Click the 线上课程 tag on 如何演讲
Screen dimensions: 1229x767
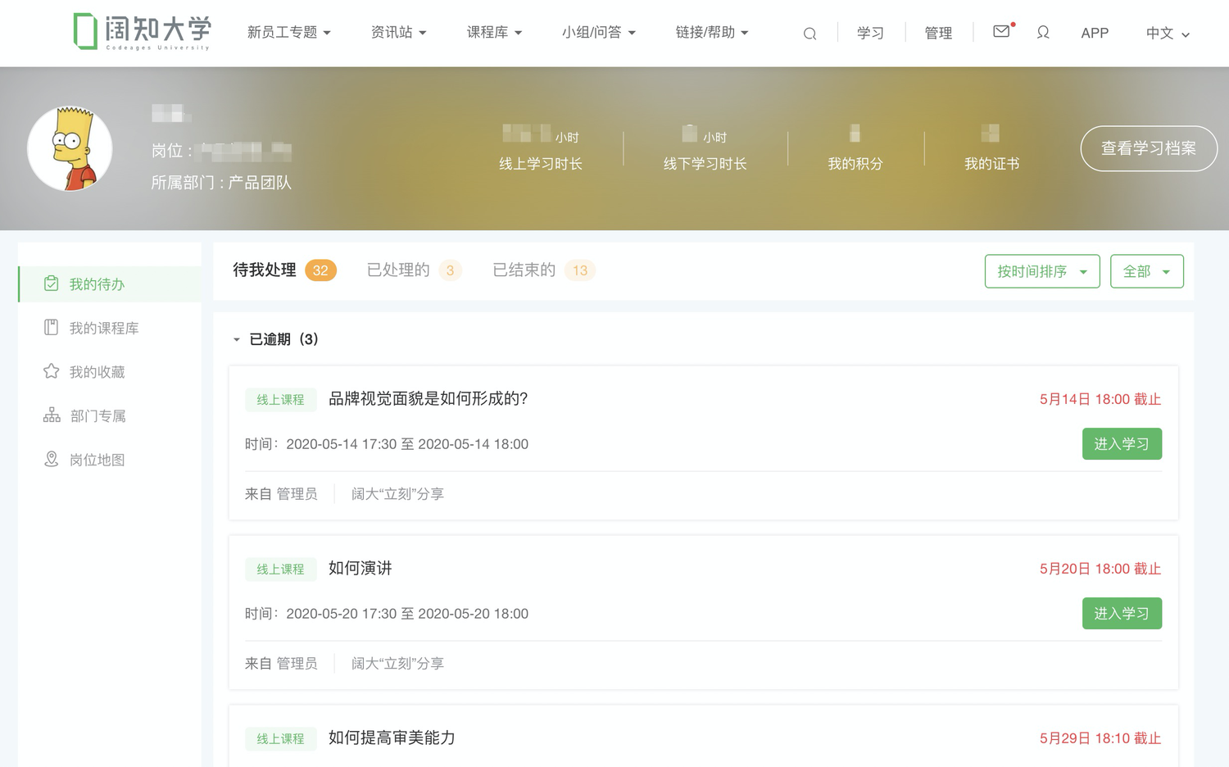pos(280,569)
